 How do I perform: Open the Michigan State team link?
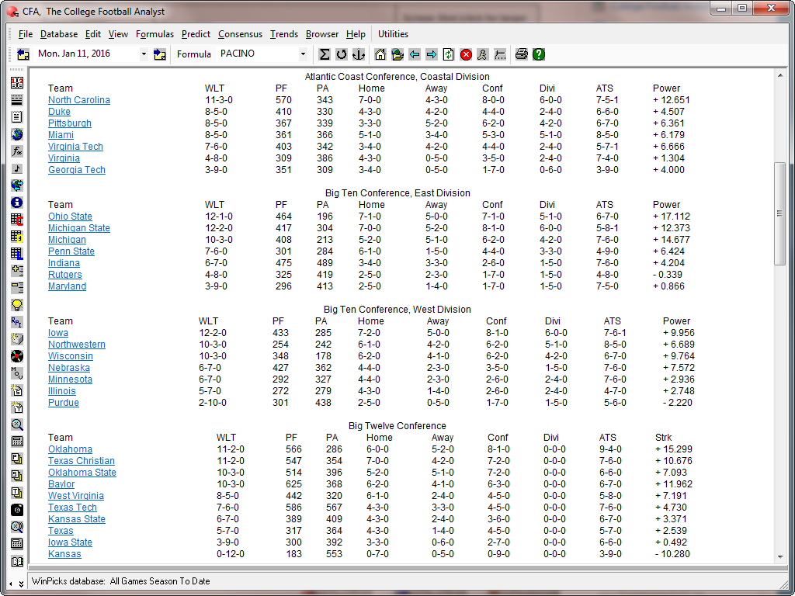click(79, 228)
